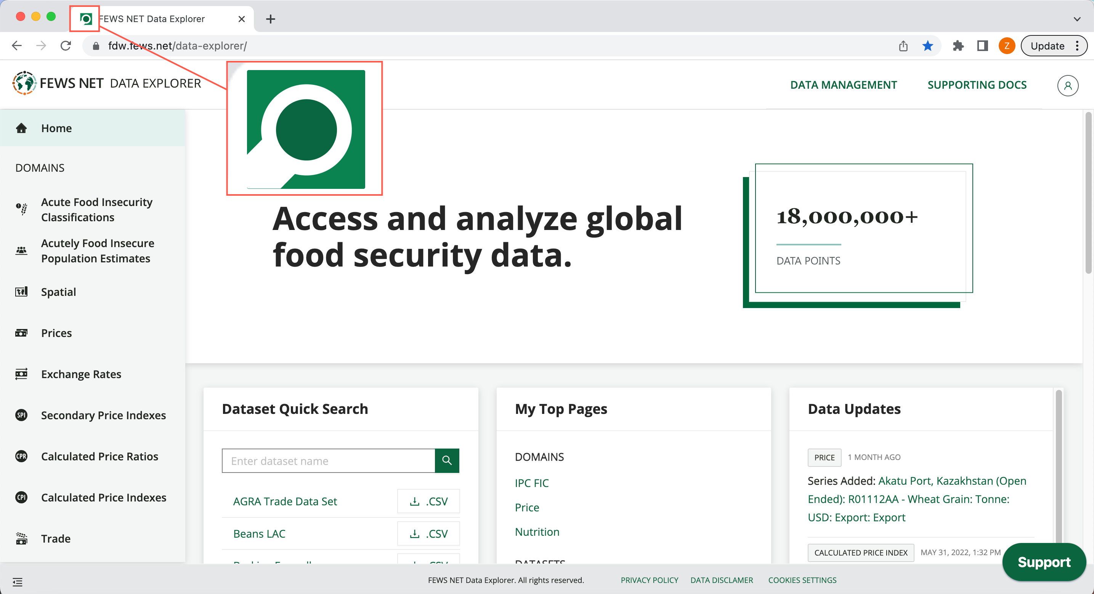The image size is (1094, 594).
Task: Click the green Support button
Action: tap(1043, 562)
